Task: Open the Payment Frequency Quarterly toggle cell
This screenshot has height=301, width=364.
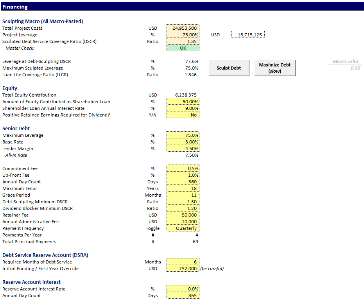Action: click(183, 228)
